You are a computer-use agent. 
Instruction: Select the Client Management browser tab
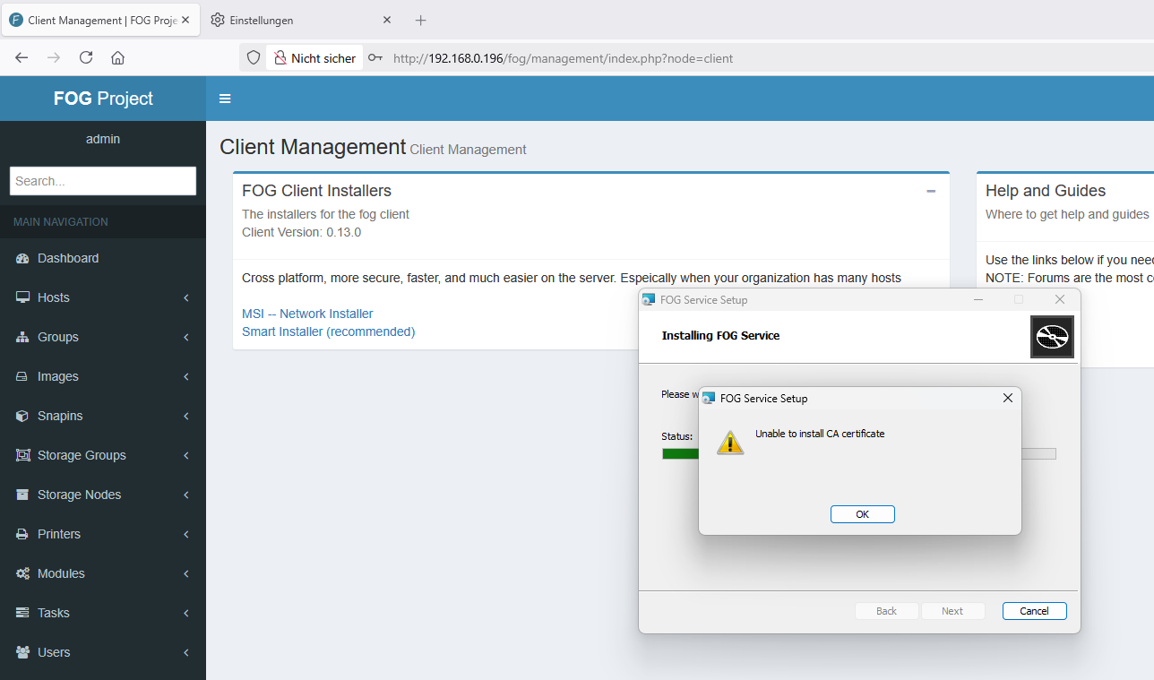[99, 20]
